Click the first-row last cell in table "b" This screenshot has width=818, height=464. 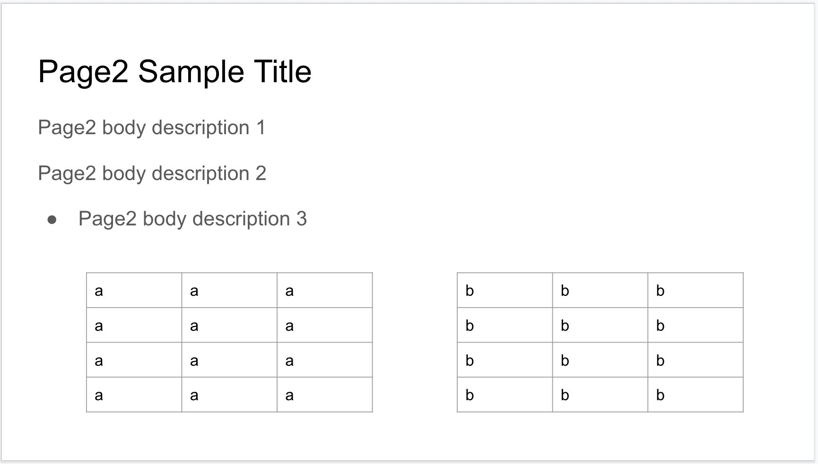point(695,290)
